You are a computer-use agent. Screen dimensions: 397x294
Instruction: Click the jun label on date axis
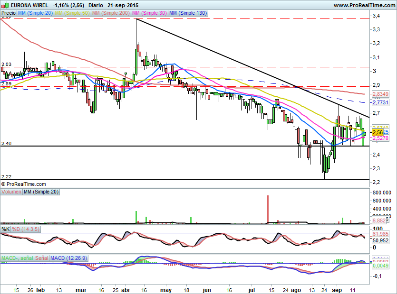point(207,290)
